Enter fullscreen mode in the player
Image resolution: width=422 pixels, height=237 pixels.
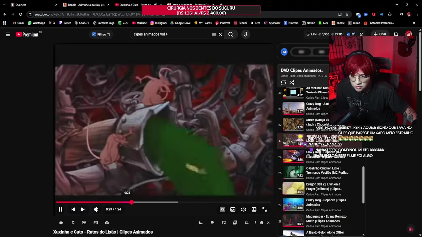pos(264,209)
